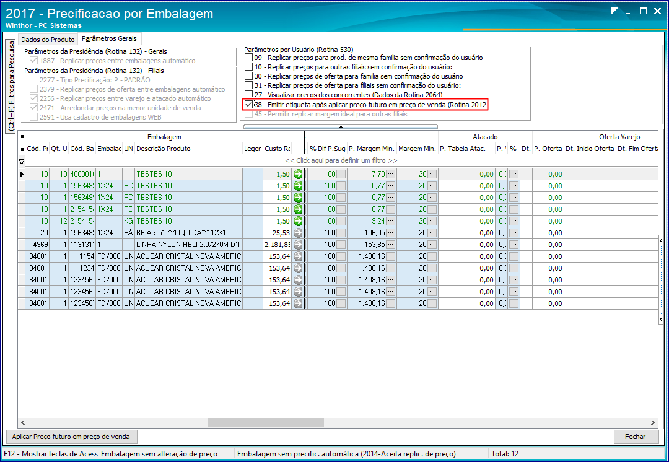The image size is (669, 462).
Task: Open % Dif P.Sug ellipsis in ACUCAR 1154 row
Action: click(341, 256)
